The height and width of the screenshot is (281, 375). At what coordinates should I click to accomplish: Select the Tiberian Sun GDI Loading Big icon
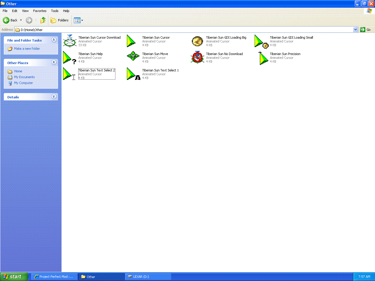tap(197, 41)
